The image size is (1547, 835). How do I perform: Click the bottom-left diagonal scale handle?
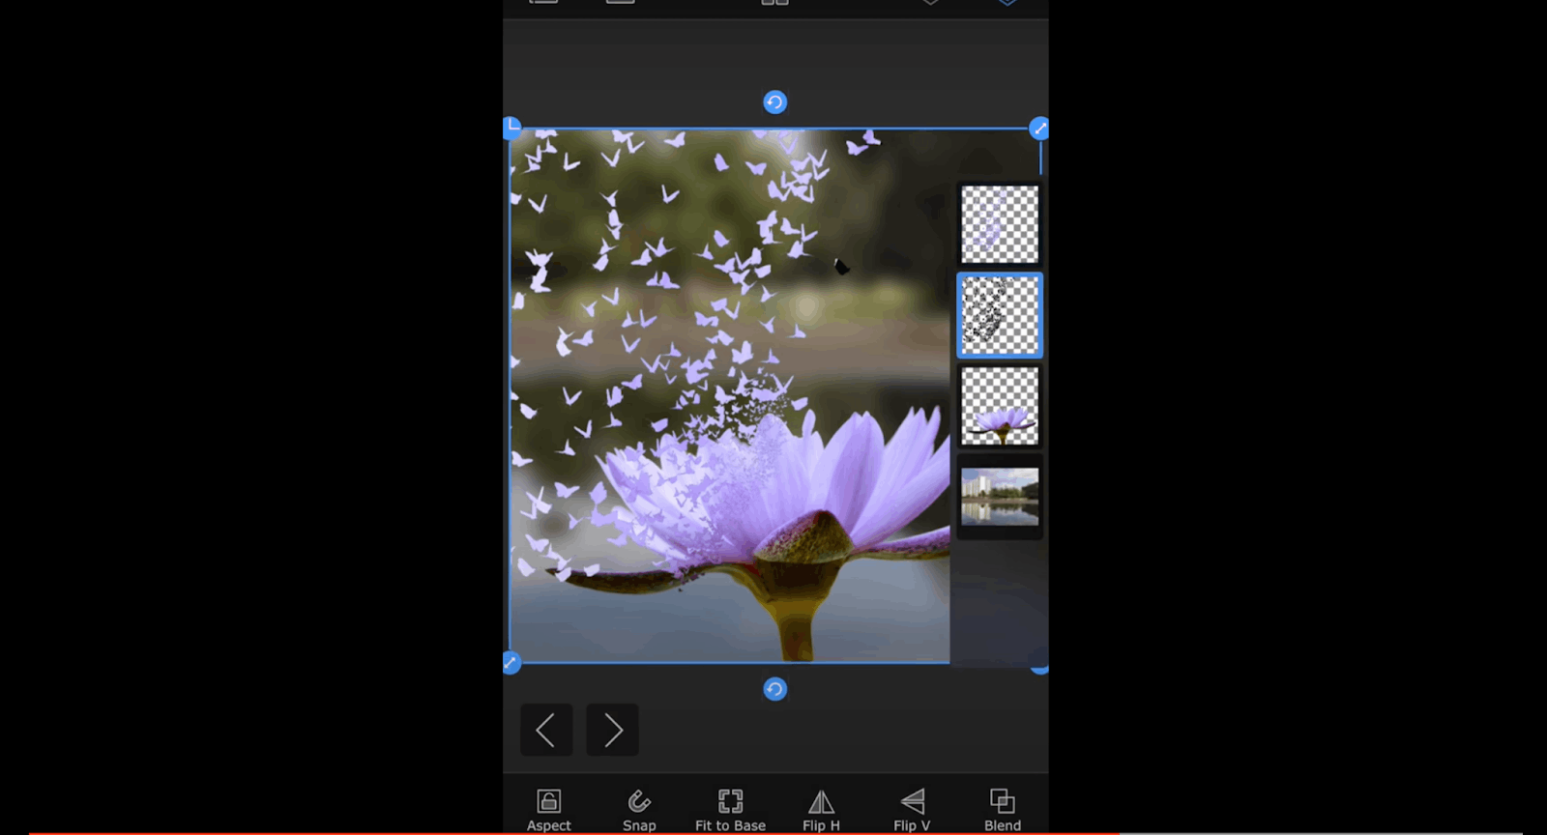(x=511, y=663)
